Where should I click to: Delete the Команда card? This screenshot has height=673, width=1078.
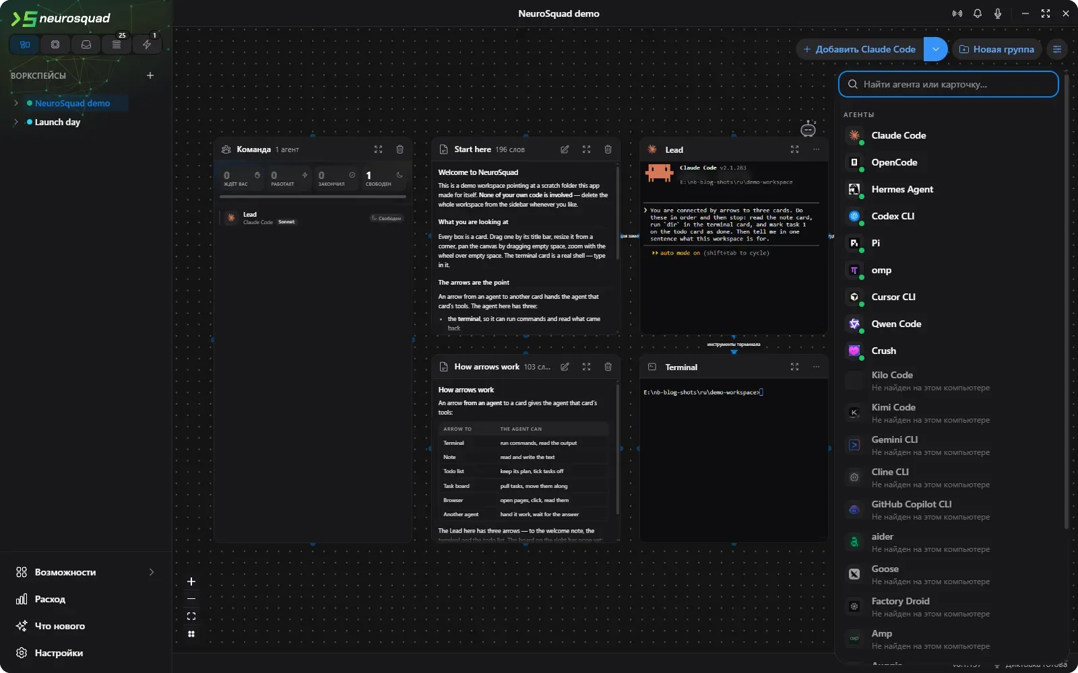400,149
